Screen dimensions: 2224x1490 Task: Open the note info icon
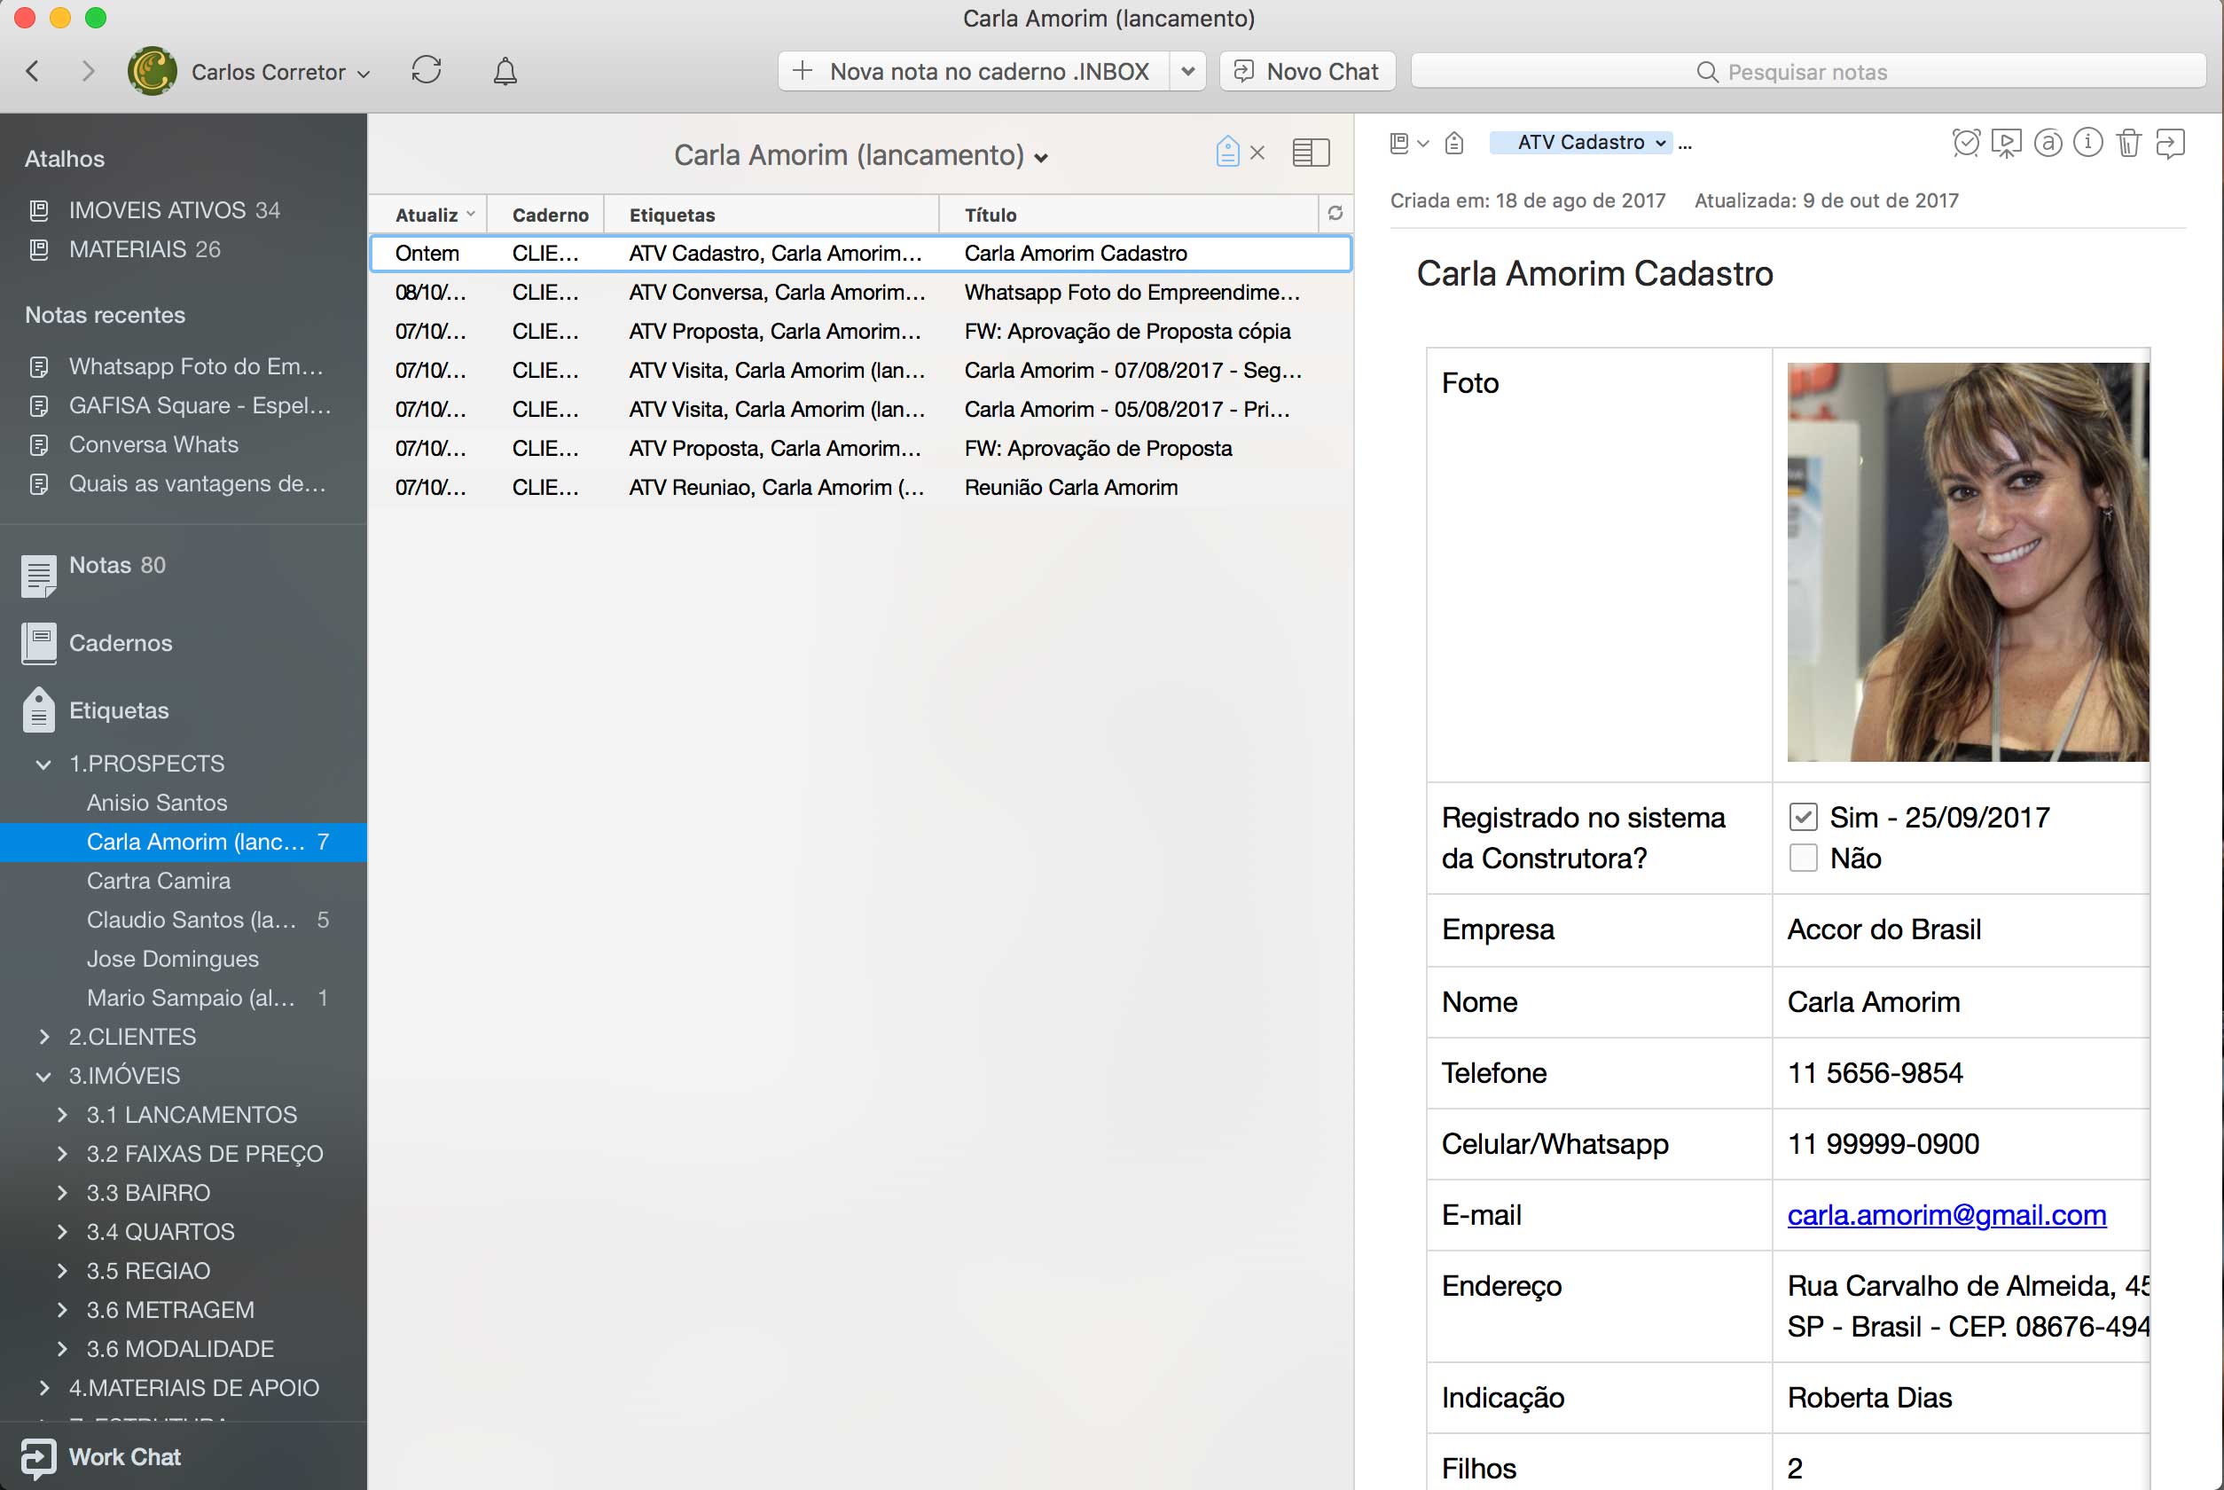click(2087, 143)
